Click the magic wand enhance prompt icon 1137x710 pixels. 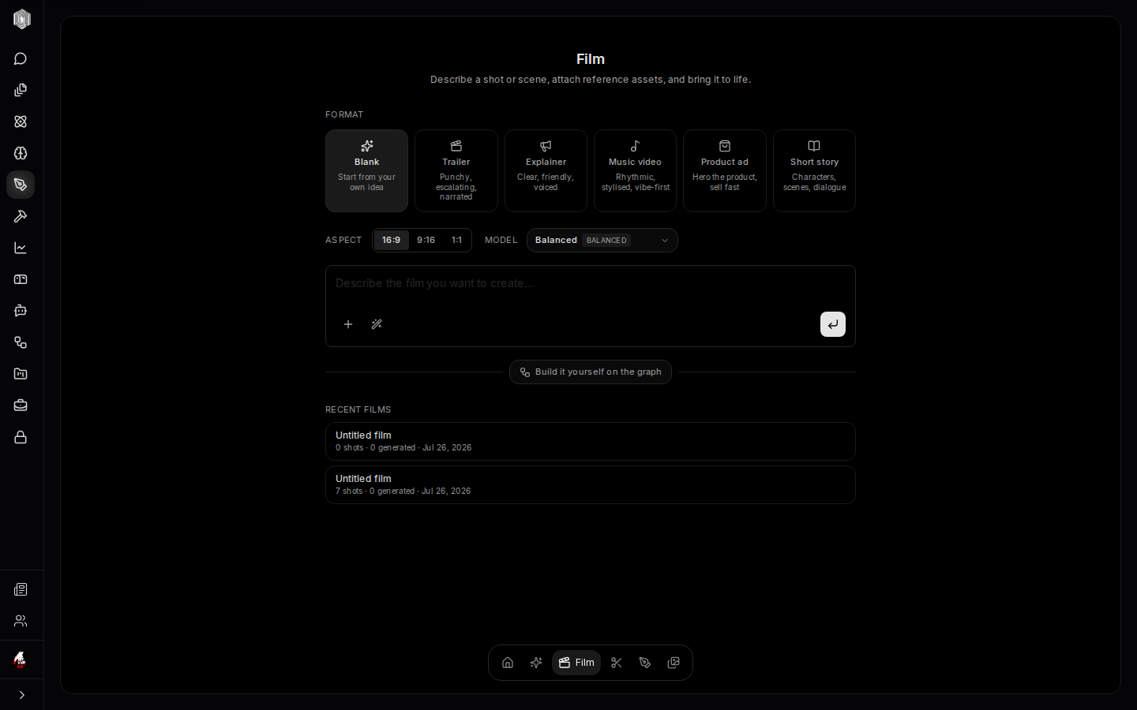click(377, 324)
